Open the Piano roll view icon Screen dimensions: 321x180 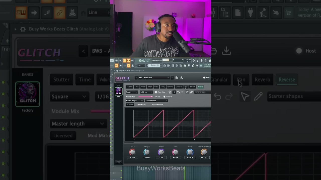pyautogui.click(x=169, y=65)
